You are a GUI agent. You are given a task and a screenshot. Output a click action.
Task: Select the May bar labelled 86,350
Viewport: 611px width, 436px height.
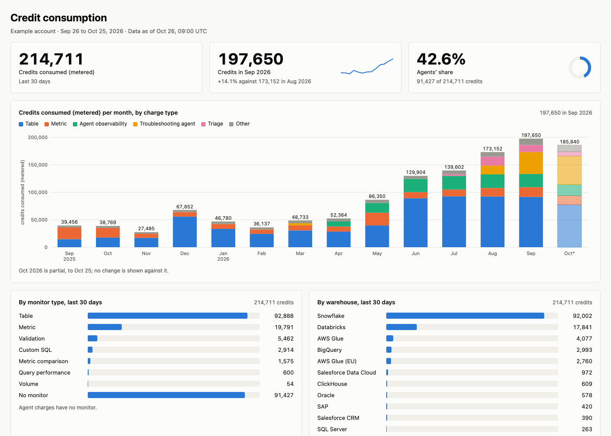(x=377, y=223)
